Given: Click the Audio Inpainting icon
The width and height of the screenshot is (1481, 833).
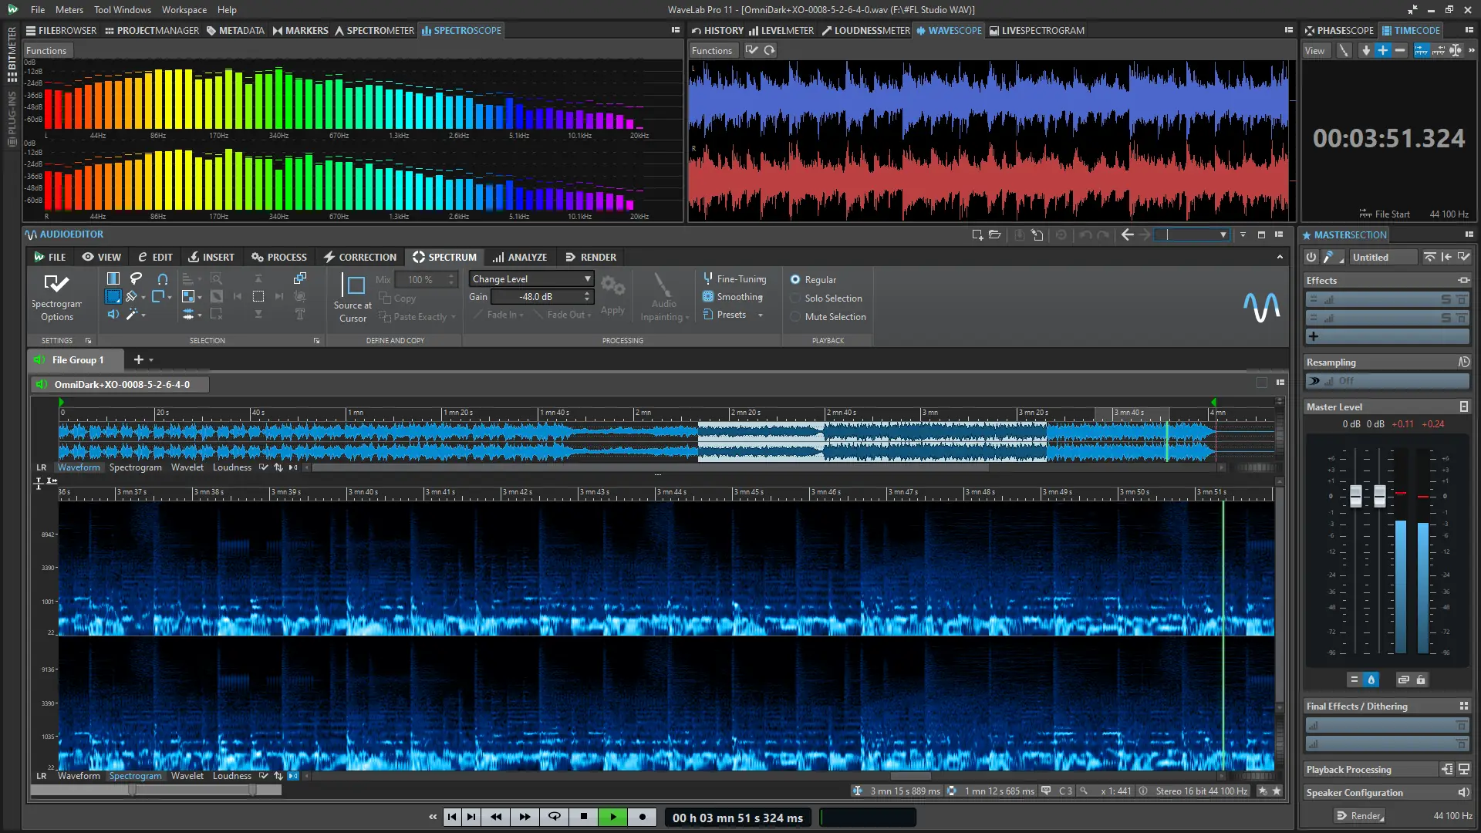Looking at the screenshot, I should pyautogui.click(x=662, y=286).
